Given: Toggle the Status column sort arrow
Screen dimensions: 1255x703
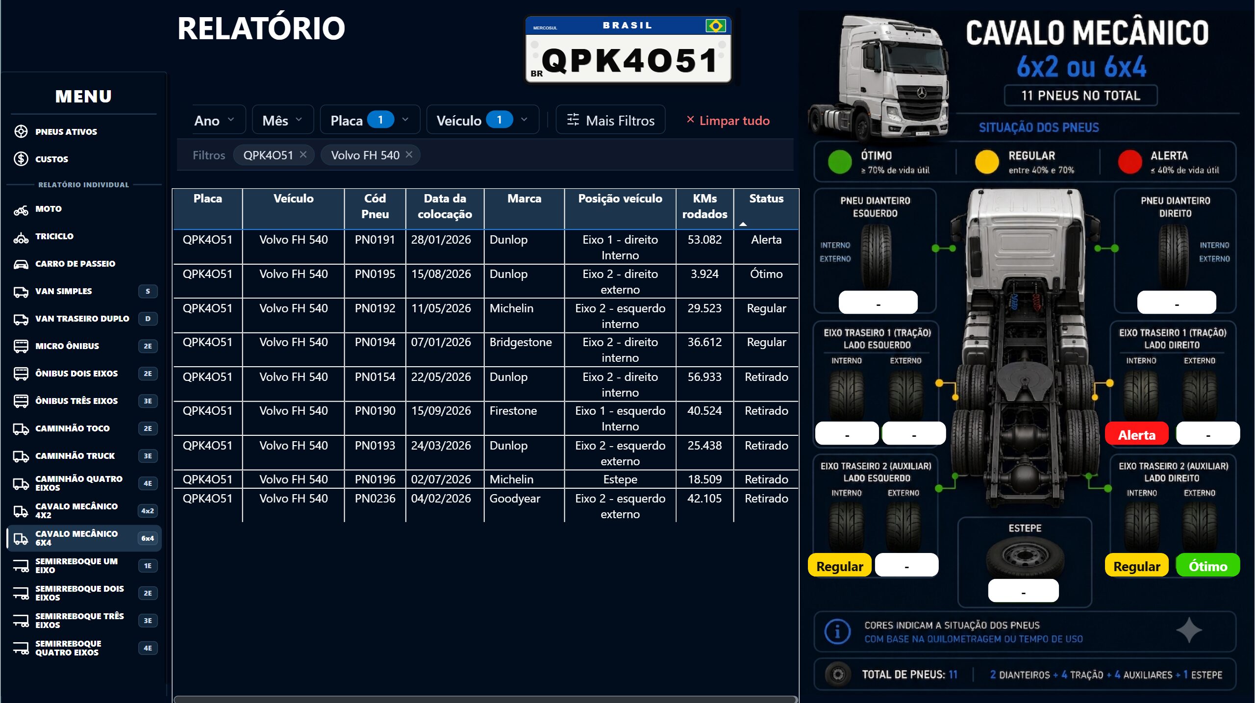Looking at the screenshot, I should click(x=743, y=224).
